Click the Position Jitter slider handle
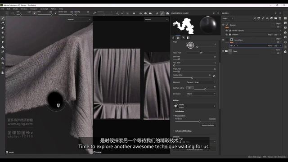 (192, 78)
